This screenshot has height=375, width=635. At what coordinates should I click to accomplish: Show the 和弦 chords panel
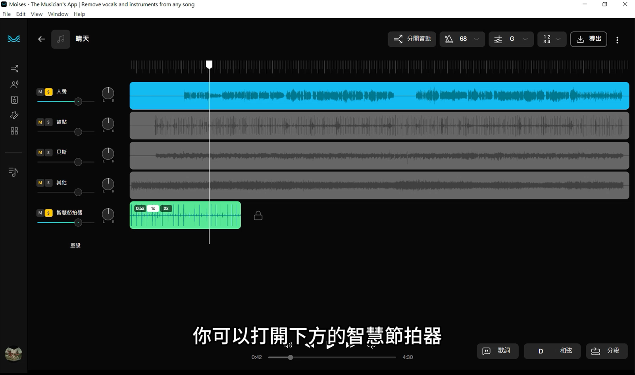click(x=552, y=351)
